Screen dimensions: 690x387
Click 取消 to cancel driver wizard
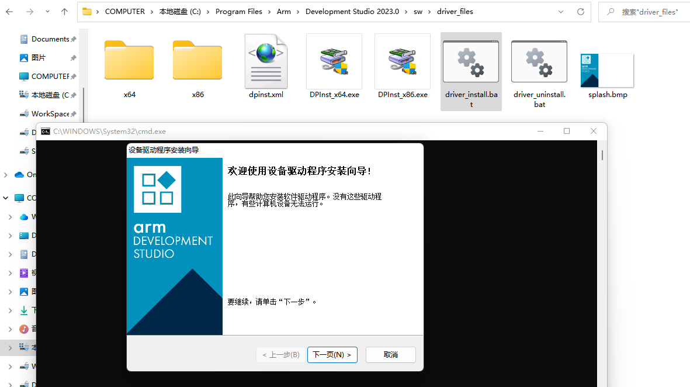coord(390,355)
